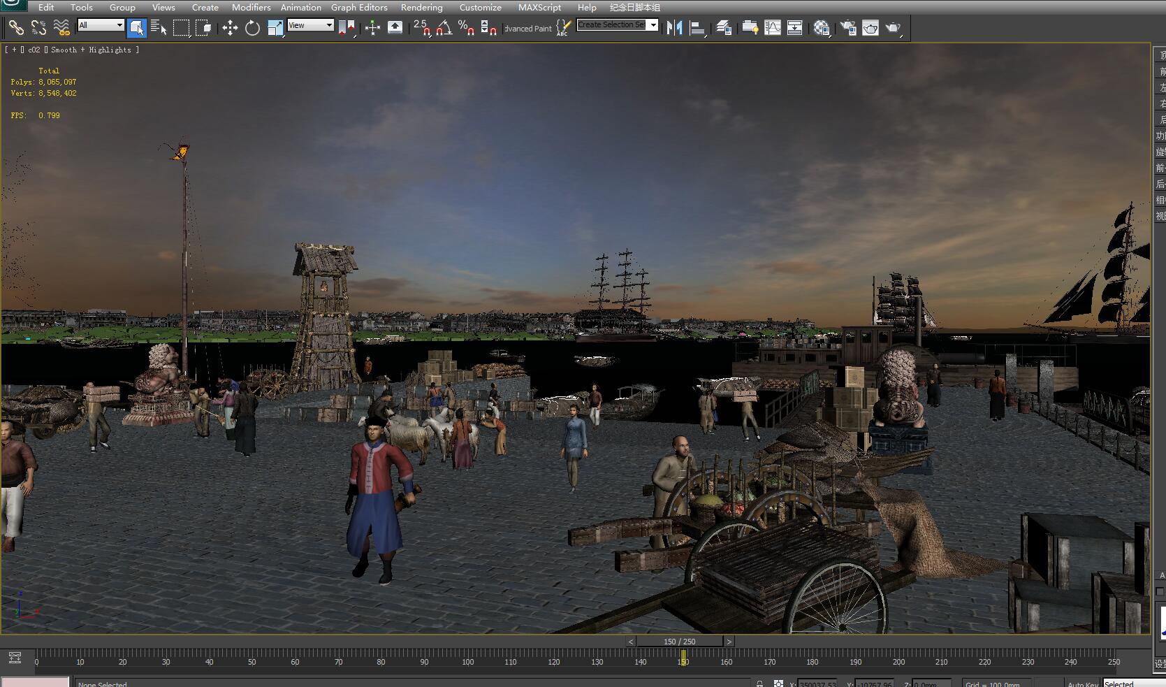Click Render Production teapot icon
This screenshot has height=687, width=1166.
coord(894,28)
